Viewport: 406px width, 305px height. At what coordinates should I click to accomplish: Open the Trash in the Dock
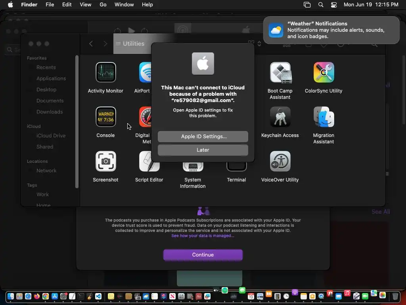(x=395, y=296)
